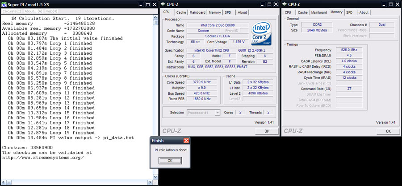
Task: Click OK button in Memory tab window
Action: [x=389, y=131]
